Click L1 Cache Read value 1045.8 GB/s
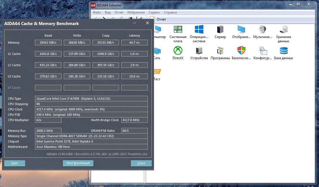Viewport: 319px width, 187px height. pyautogui.click(x=48, y=54)
